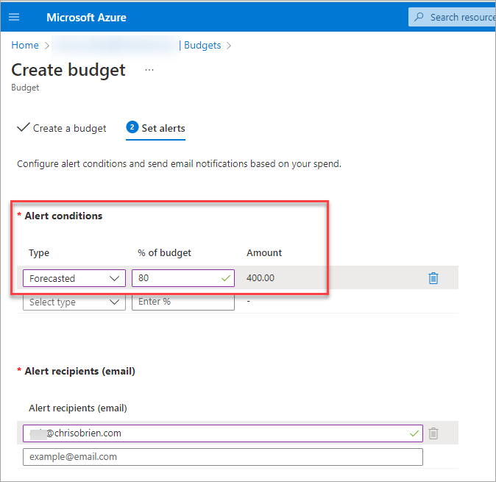Open the Azure portal hamburger menu

tap(14, 17)
